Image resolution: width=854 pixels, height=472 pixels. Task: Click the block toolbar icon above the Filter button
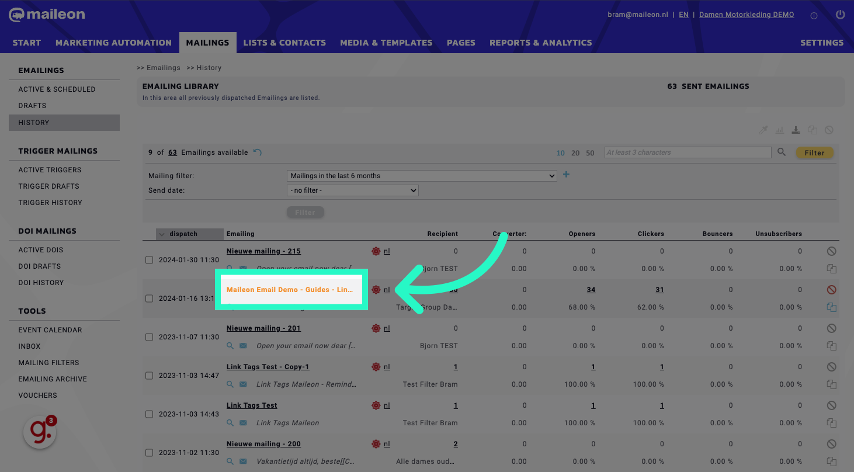click(829, 130)
